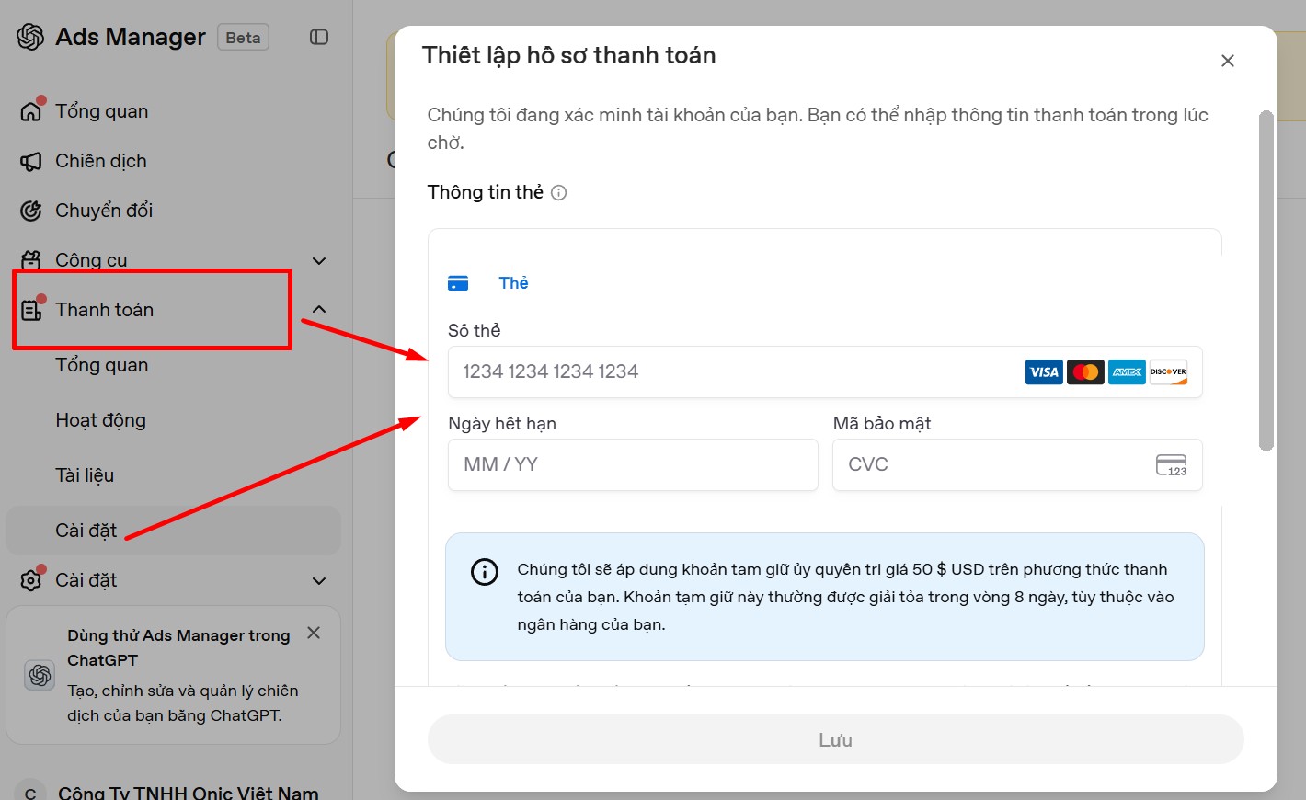Click the Visa logo in card number field
This screenshot has height=800, width=1306.
coord(1044,371)
